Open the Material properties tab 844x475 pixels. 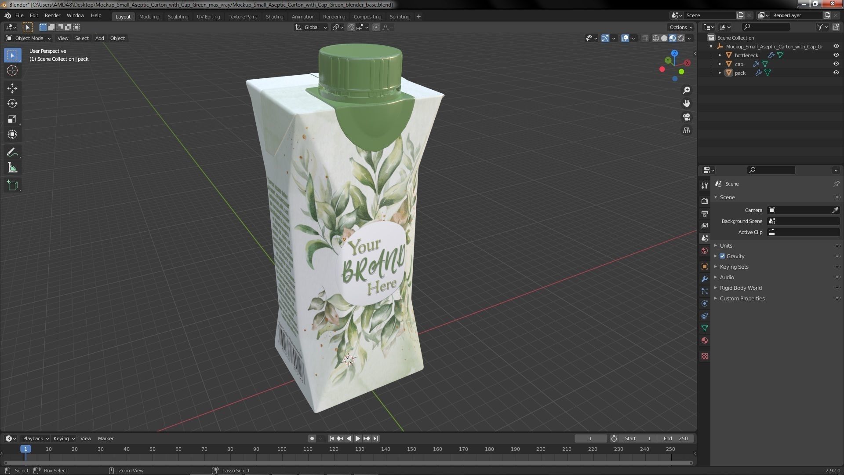[x=705, y=340]
